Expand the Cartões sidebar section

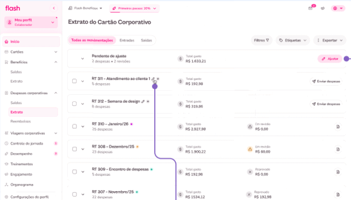[x=31, y=52]
